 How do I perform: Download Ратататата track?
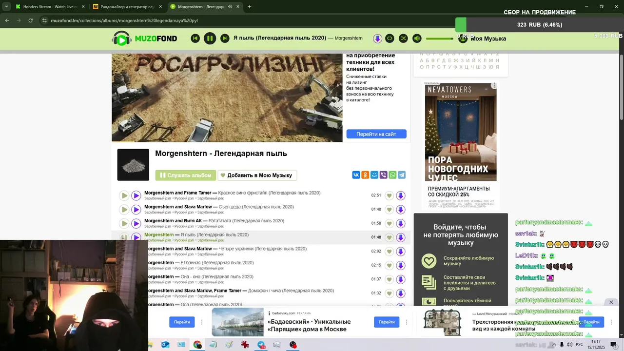pos(401,223)
